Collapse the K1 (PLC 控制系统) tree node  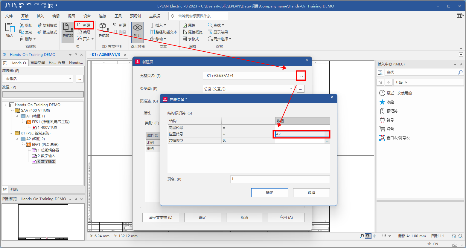12,133
